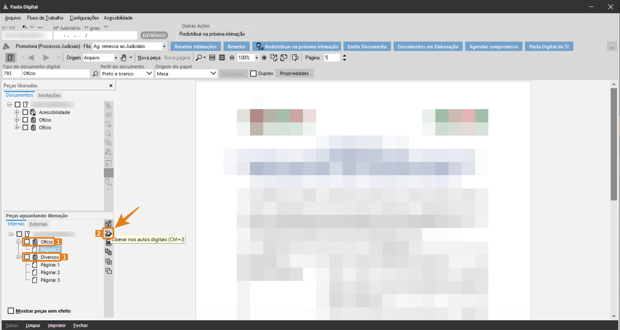Go to the next page with the right arrow
Screen dimensions: 620x330
pyautogui.click(x=46, y=58)
